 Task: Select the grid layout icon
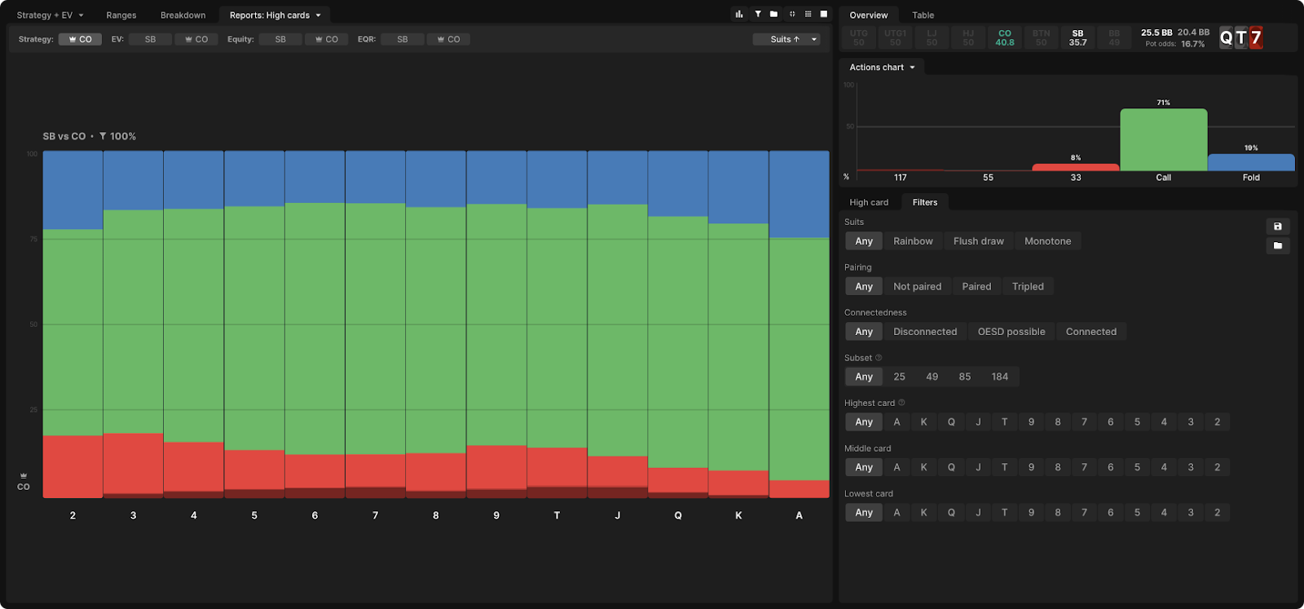click(x=808, y=14)
